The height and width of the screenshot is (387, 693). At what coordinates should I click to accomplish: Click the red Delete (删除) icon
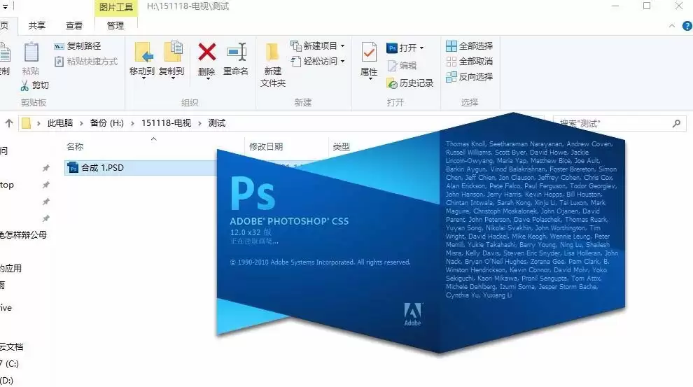[x=206, y=52]
